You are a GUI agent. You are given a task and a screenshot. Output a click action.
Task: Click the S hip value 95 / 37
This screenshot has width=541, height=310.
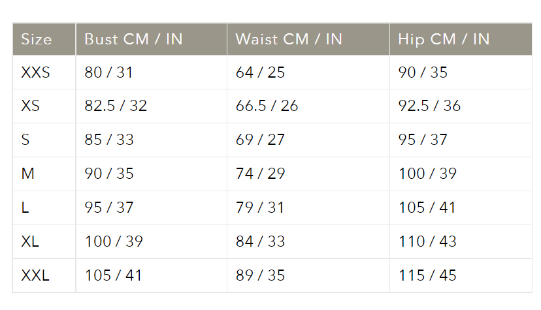point(423,140)
